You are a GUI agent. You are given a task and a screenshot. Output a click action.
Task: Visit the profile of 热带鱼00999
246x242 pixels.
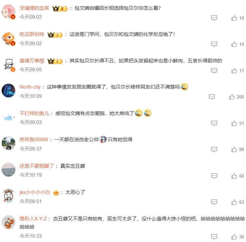click(34, 139)
